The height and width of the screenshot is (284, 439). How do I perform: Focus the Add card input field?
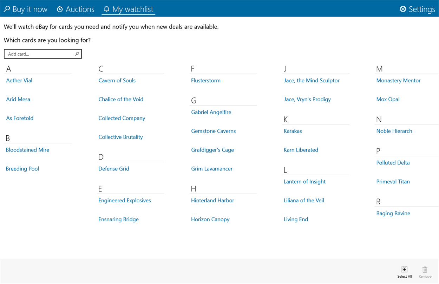click(39, 54)
